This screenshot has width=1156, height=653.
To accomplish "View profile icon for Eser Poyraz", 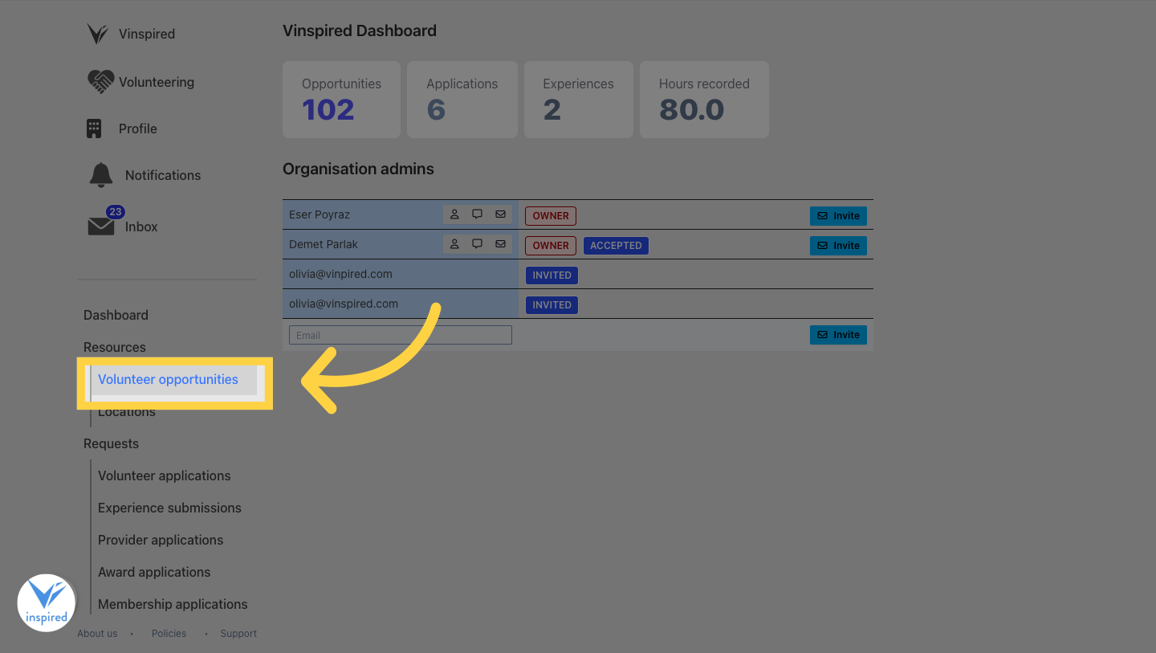I will coord(454,214).
